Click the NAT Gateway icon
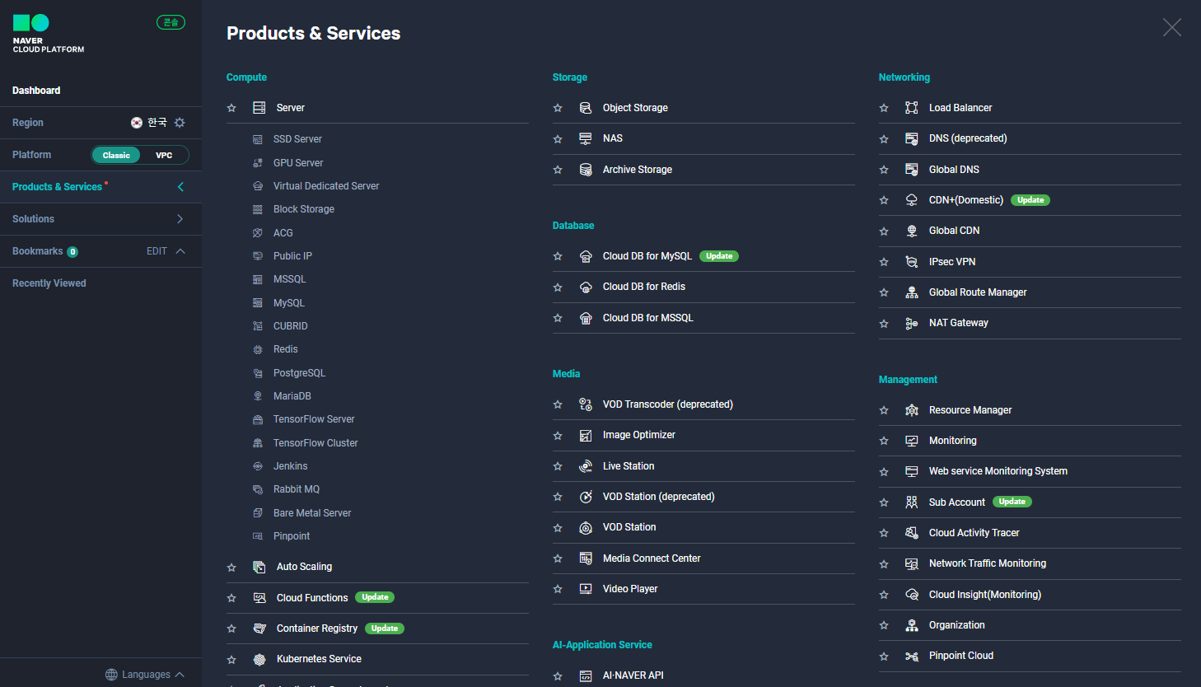This screenshot has width=1201, height=687. click(x=912, y=323)
